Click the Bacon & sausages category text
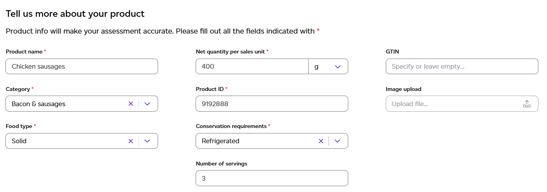 coord(38,104)
